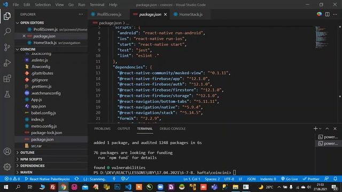Screen dimensions: 342x192
Task: Switch to the Output panel tab
Action: point(123,129)
